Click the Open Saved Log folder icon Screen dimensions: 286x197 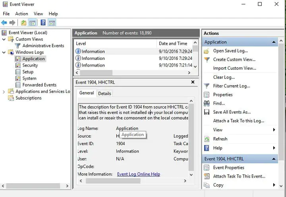pyautogui.click(x=207, y=51)
